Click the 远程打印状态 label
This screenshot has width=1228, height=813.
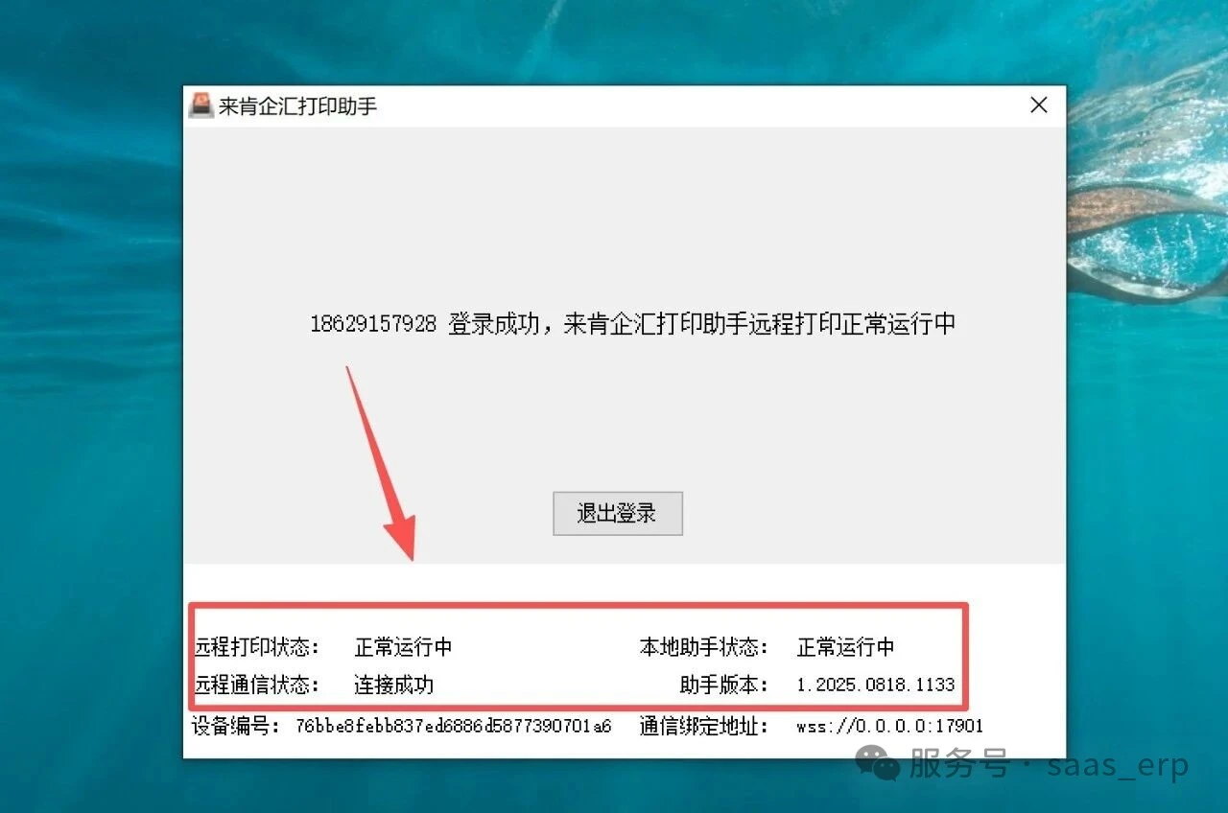click(257, 647)
